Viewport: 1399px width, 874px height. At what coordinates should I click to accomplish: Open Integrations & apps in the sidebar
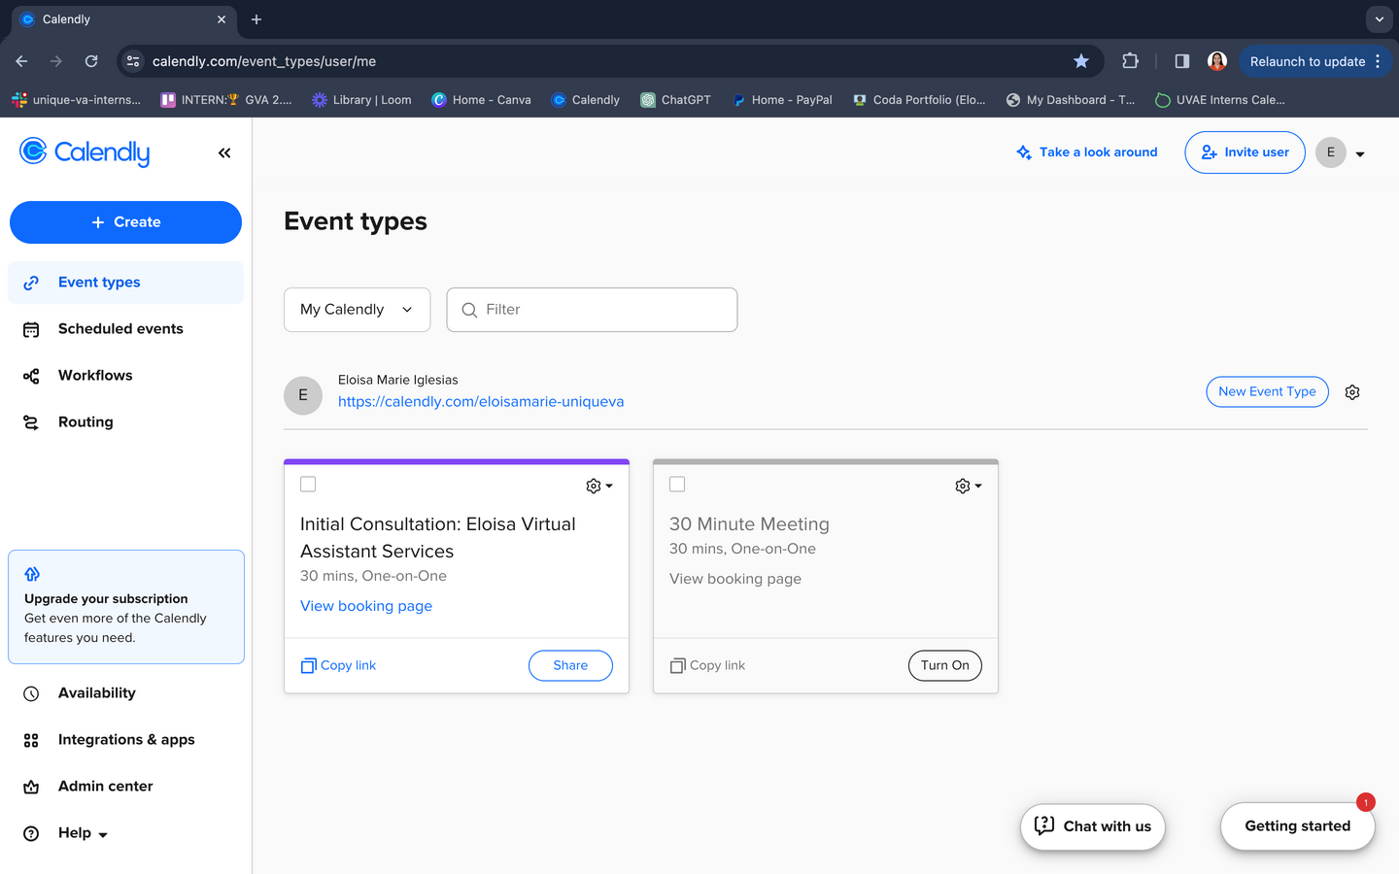(126, 740)
